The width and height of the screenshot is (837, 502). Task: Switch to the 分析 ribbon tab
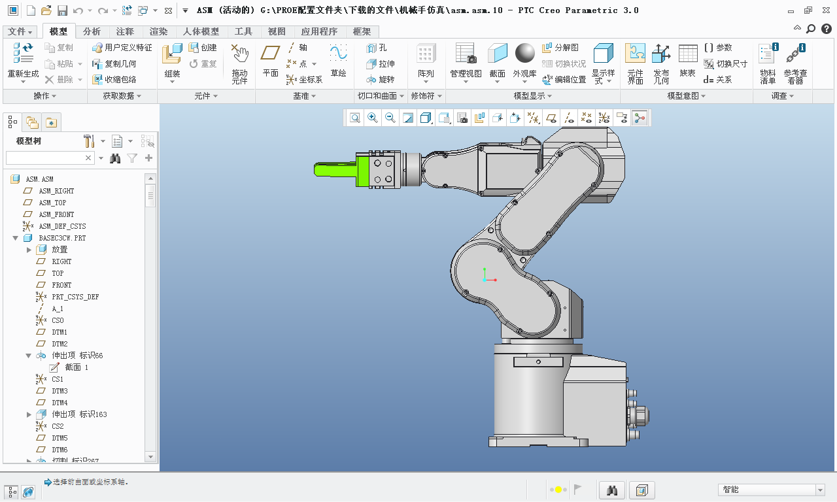click(92, 31)
